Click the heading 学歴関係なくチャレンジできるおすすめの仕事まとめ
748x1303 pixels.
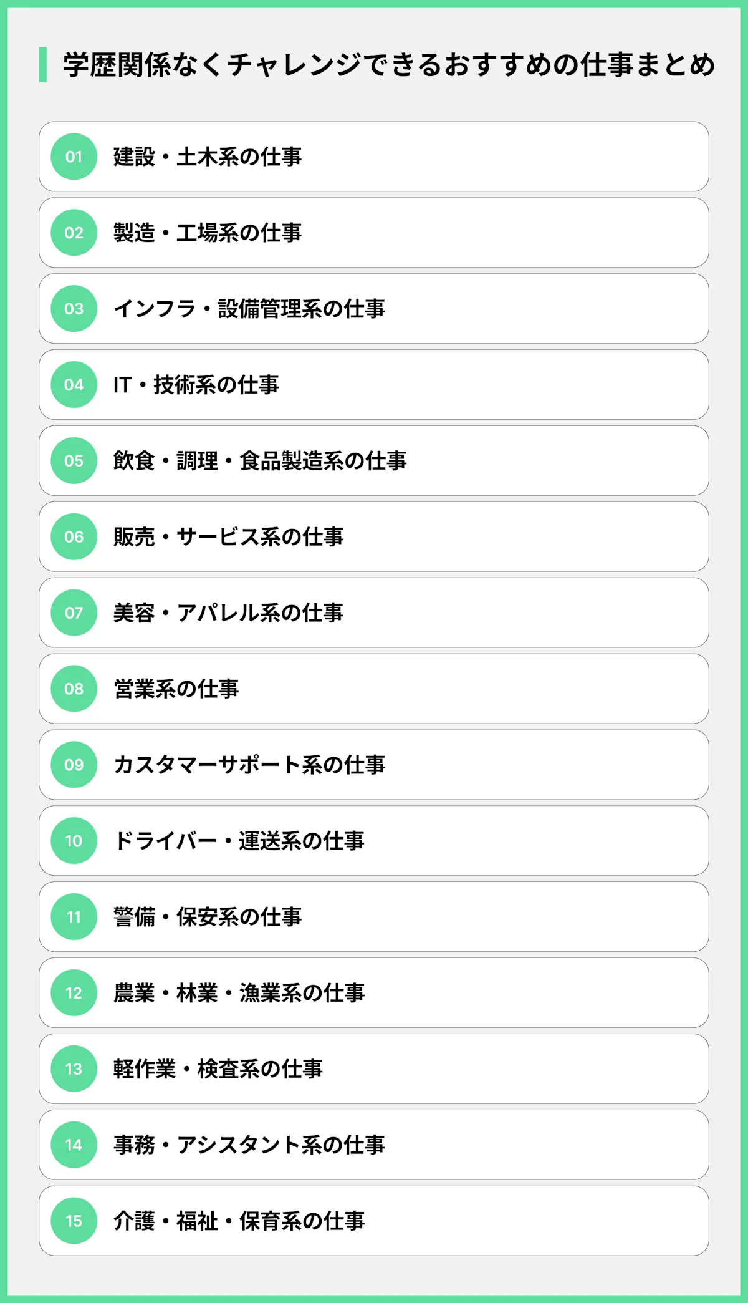pos(389,65)
